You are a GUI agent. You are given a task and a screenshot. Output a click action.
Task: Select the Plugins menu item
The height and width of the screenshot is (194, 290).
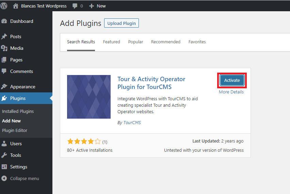coord(18,99)
